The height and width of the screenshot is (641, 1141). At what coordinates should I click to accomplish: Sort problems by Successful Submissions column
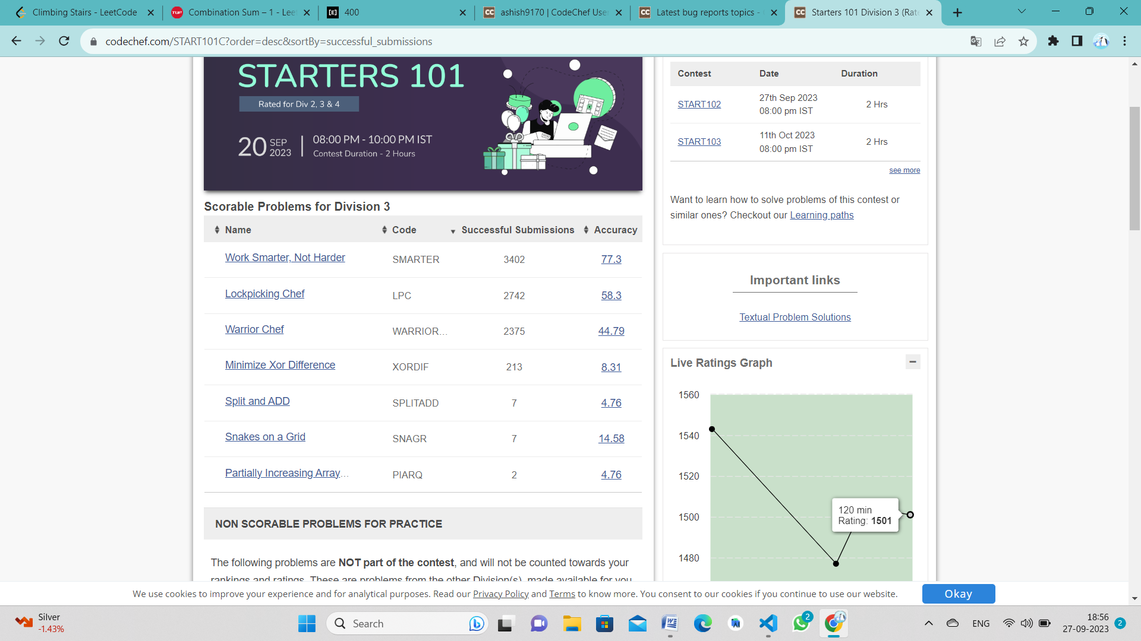tap(517, 230)
